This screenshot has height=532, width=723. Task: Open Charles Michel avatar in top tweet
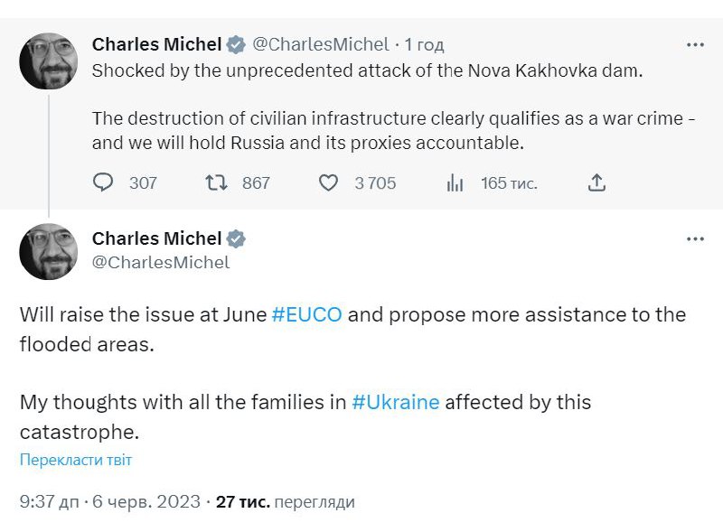(x=49, y=61)
